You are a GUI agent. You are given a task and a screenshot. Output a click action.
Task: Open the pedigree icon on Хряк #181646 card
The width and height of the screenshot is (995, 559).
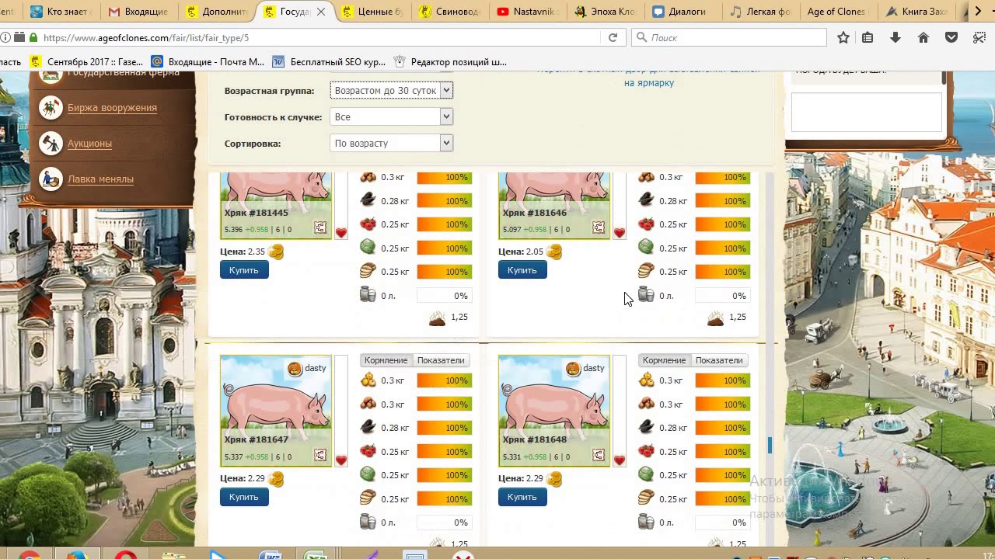(x=599, y=227)
